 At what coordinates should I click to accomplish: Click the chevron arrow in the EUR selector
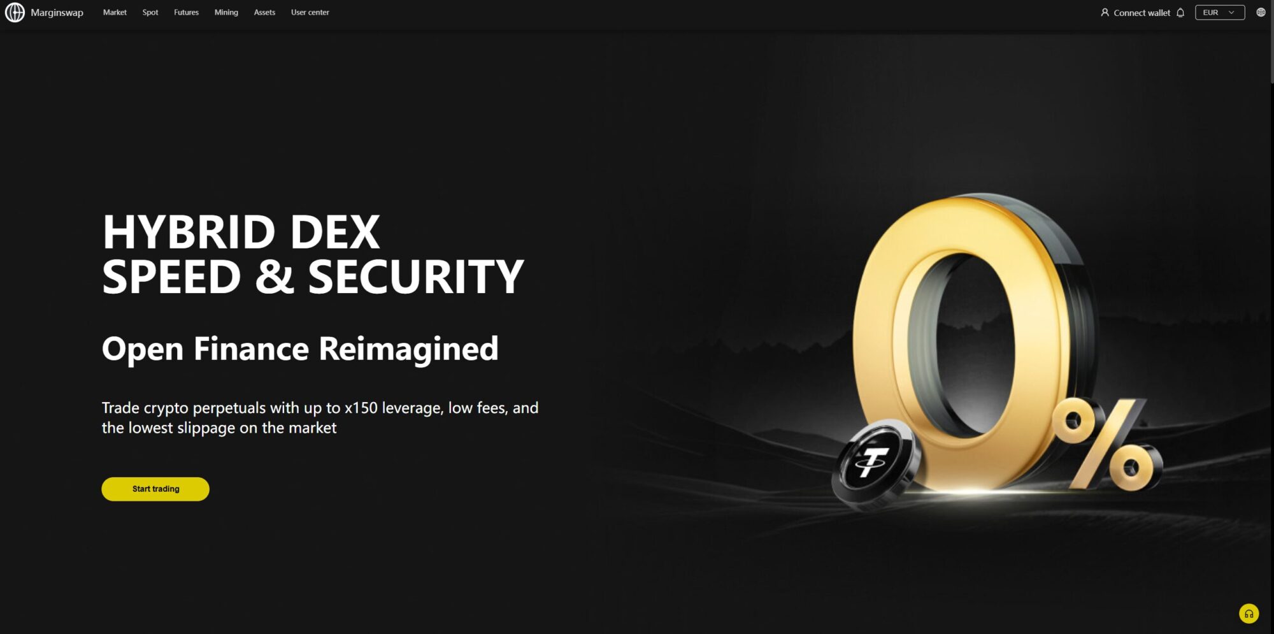click(1231, 12)
